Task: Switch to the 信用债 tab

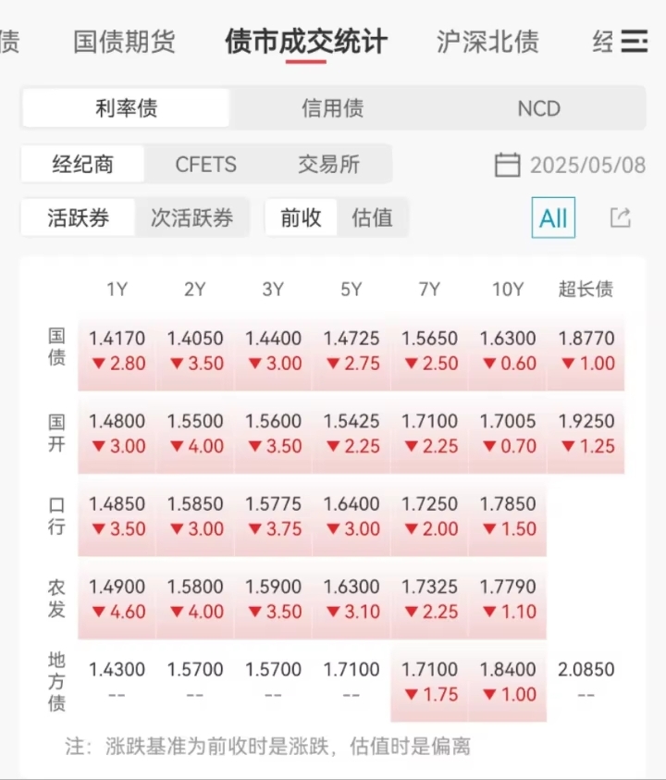Action: coord(333,108)
